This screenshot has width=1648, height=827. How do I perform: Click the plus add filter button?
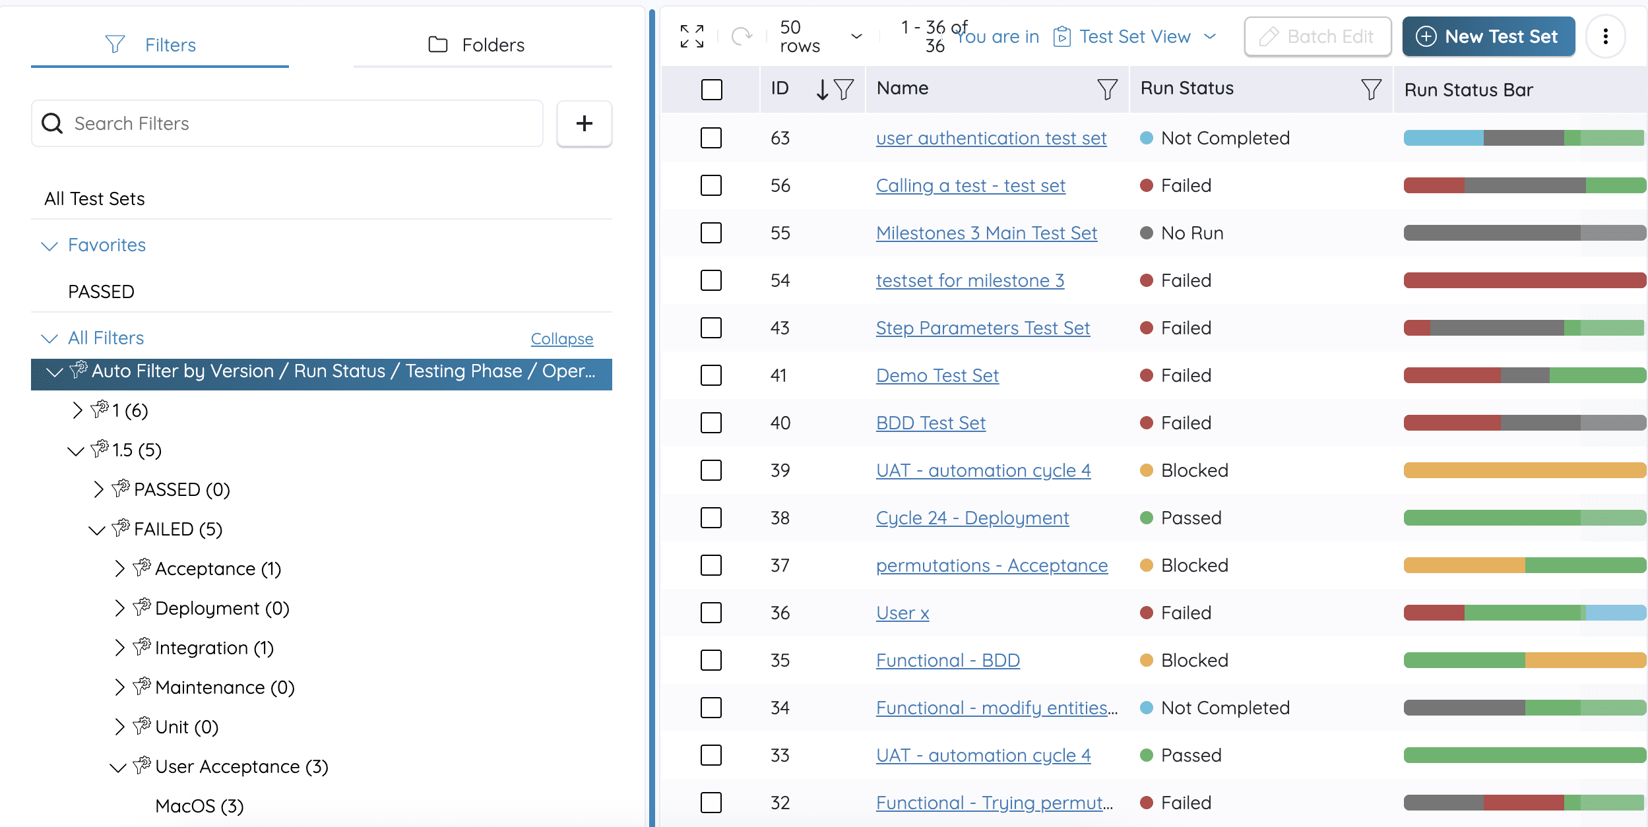584,123
